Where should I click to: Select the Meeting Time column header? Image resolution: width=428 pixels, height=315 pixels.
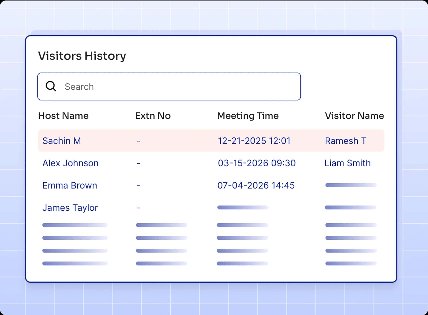pyautogui.click(x=248, y=116)
